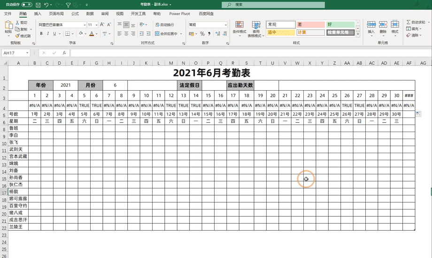Switch to the Insert (插入) tab
Image resolution: width=432 pixels, height=258 pixels.
38,14
